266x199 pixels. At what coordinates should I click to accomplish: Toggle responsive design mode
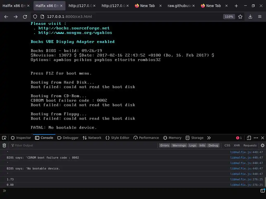click(x=249, y=138)
